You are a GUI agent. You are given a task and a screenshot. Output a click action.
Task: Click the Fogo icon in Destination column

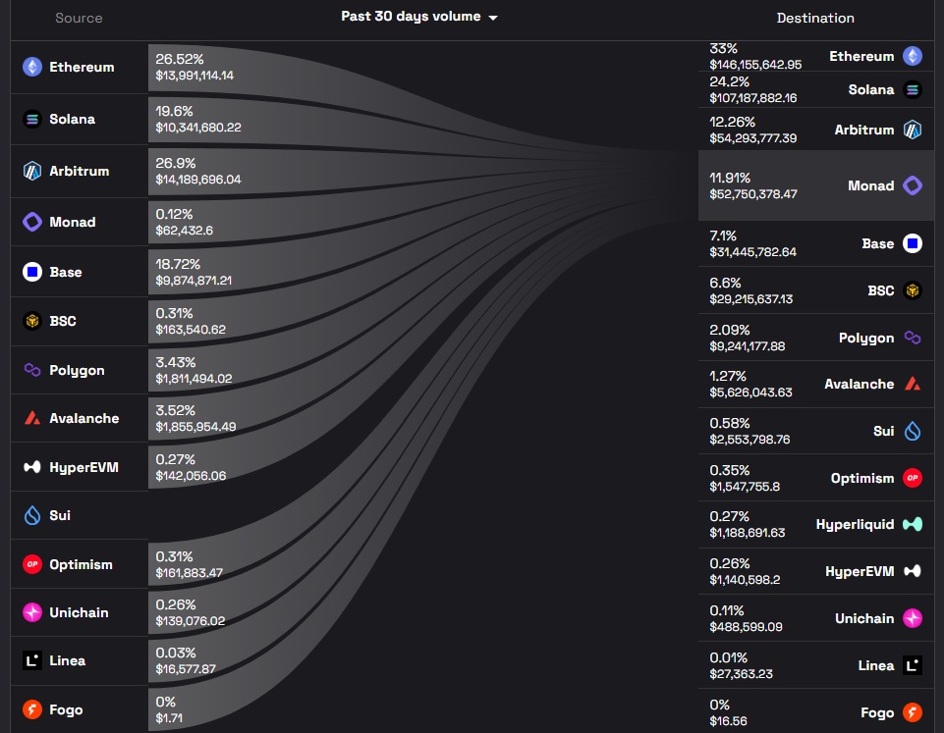coord(913,712)
